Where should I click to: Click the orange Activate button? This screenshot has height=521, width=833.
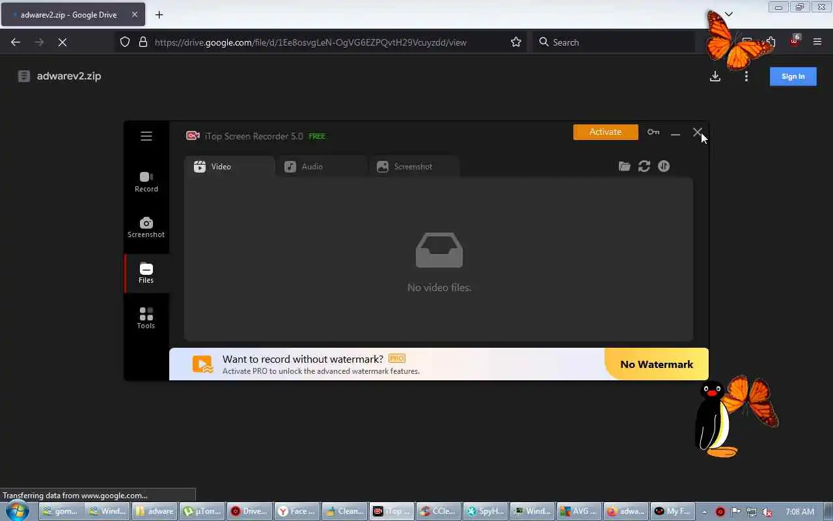[605, 132]
